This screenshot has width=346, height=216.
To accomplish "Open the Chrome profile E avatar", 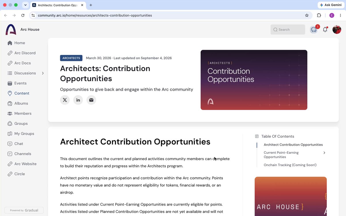I will pyautogui.click(x=332, y=15).
